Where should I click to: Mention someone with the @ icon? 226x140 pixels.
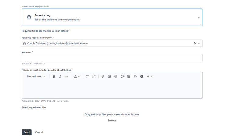click(116, 76)
